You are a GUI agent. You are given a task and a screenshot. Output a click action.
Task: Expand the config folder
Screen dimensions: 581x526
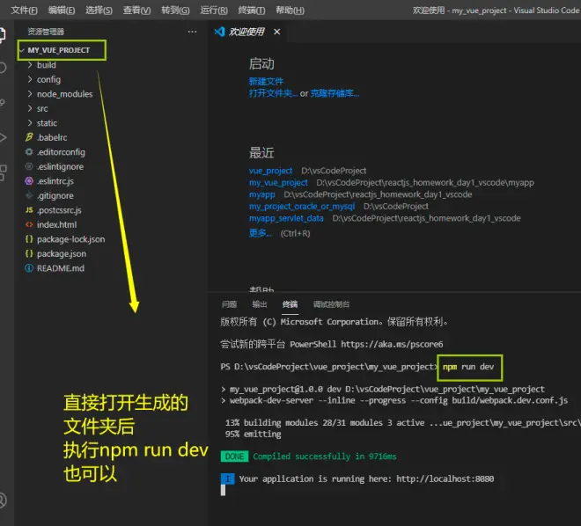30,79
